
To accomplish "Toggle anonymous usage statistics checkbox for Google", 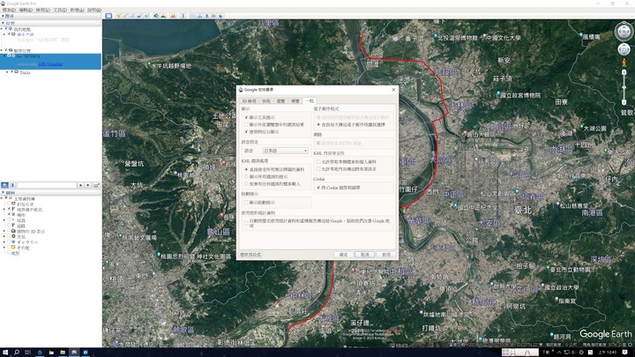I will pyautogui.click(x=246, y=223).
